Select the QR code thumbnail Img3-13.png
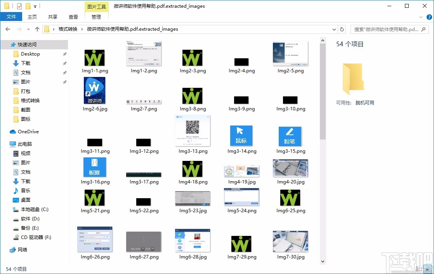Screen dimensions: 434x274 pyautogui.click(x=193, y=131)
